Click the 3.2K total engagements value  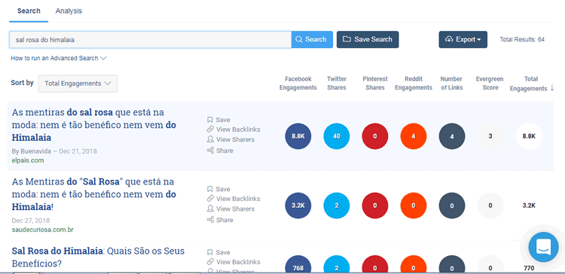click(529, 205)
